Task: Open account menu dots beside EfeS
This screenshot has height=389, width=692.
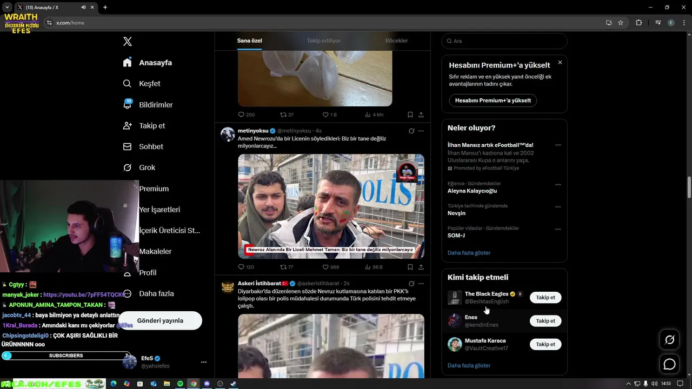Action: click(203, 362)
